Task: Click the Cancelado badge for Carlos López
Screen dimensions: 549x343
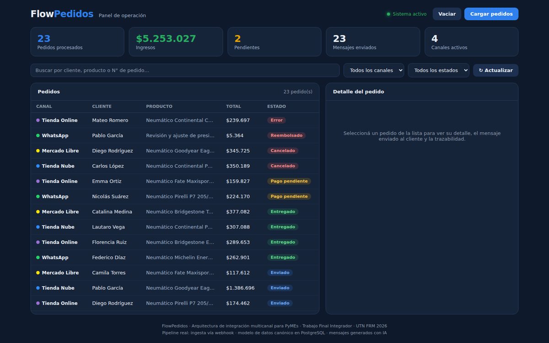Action: click(x=283, y=166)
